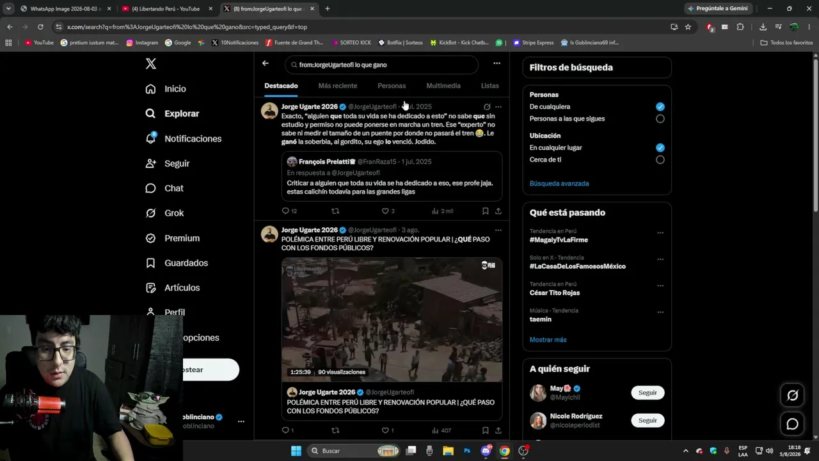
Task: Bookmark the tweet quoting François Prelatti
Action: [x=485, y=211]
